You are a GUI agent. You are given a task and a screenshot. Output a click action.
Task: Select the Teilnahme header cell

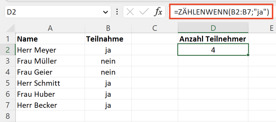click(108, 39)
